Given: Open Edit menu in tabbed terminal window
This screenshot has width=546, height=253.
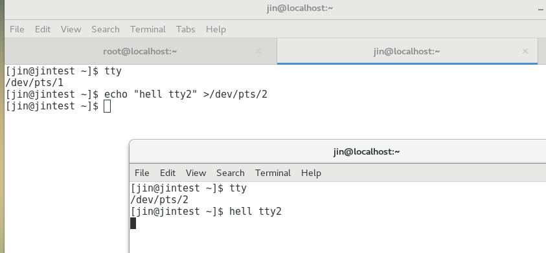Looking at the screenshot, I should [x=43, y=29].
